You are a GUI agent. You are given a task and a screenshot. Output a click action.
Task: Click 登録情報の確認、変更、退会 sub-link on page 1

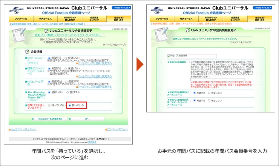(24, 24)
